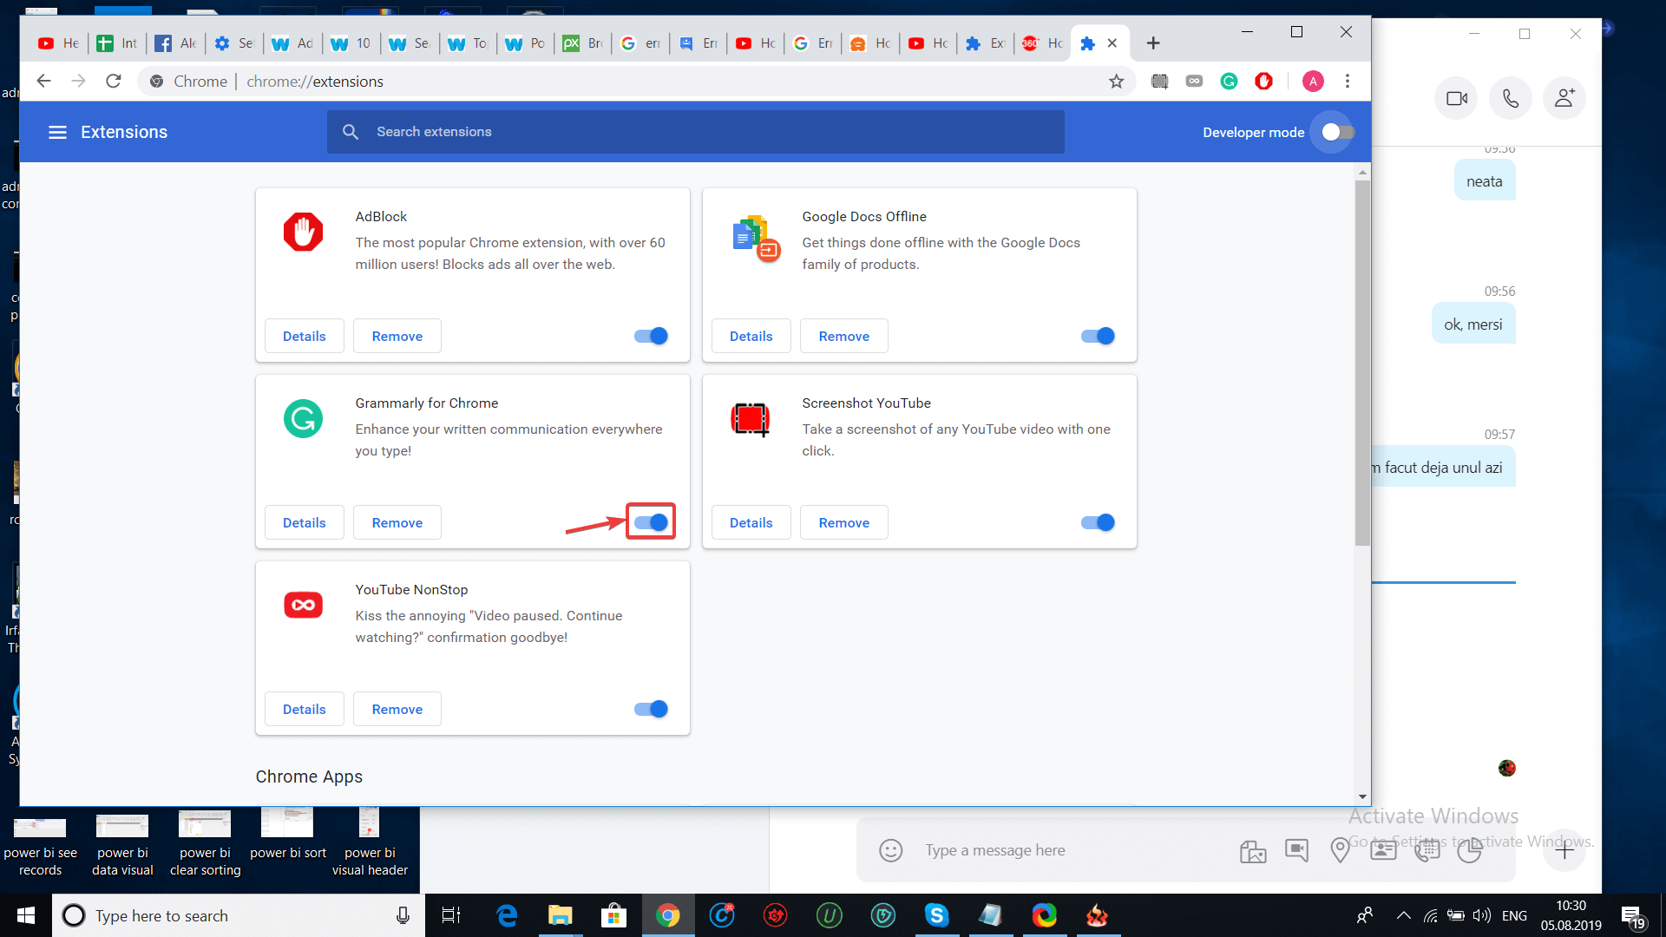Switch to the settings gear tab

click(234, 43)
